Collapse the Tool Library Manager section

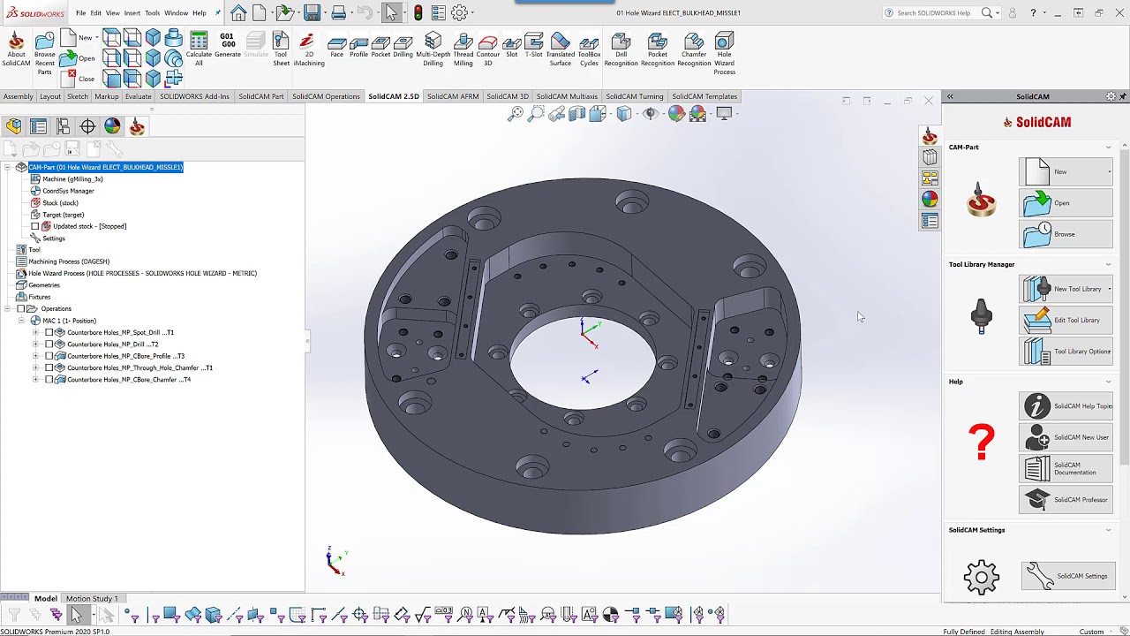1109,264
